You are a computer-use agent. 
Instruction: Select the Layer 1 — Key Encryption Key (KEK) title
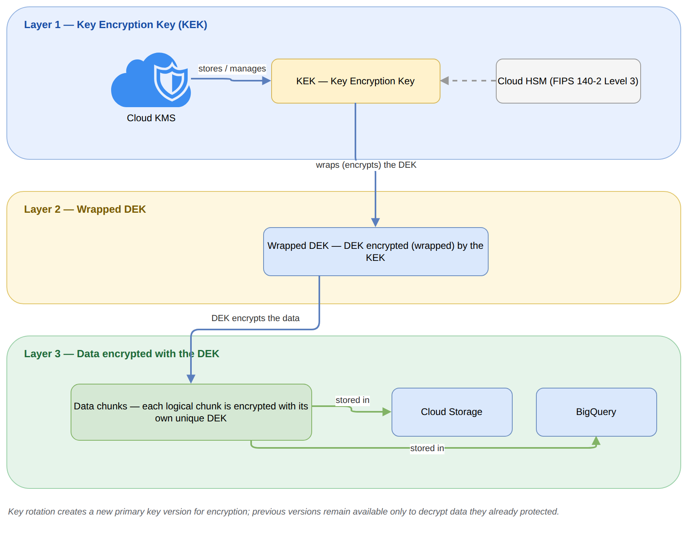point(116,24)
